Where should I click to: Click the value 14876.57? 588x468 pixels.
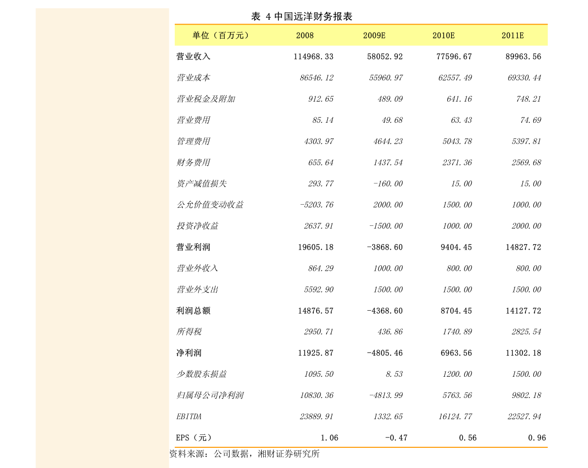tap(316, 311)
